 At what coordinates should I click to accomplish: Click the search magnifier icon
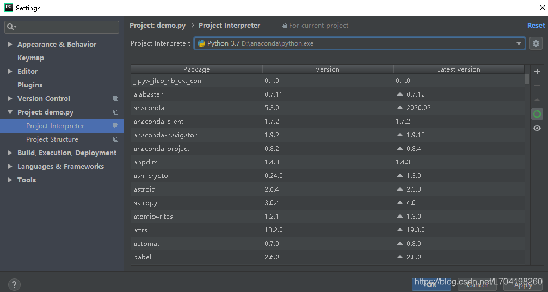11,27
